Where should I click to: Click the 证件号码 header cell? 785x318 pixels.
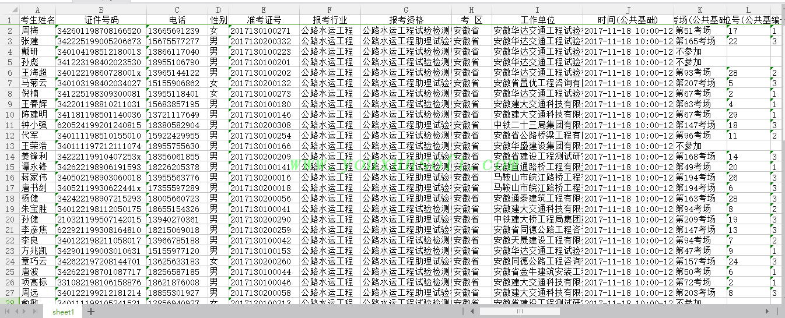tap(101, 20)
